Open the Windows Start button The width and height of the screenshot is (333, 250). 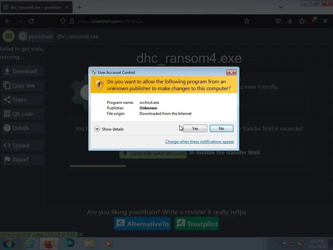[9, 244]
